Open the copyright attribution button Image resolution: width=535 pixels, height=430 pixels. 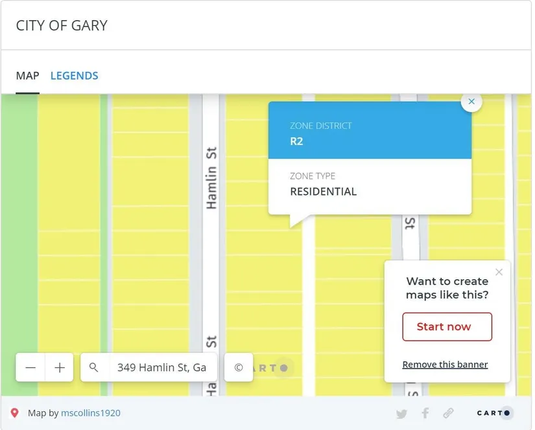click(x=238, y=368)
